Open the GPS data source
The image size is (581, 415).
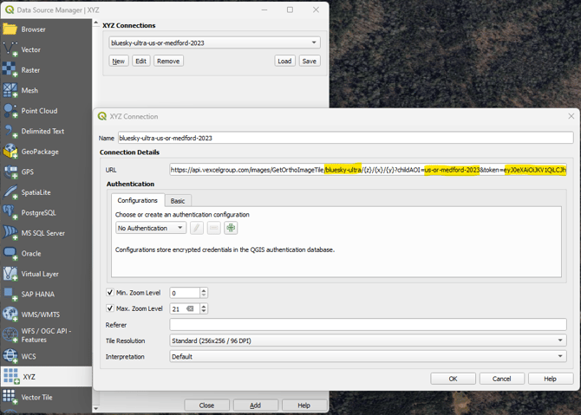tap(46, 172)
